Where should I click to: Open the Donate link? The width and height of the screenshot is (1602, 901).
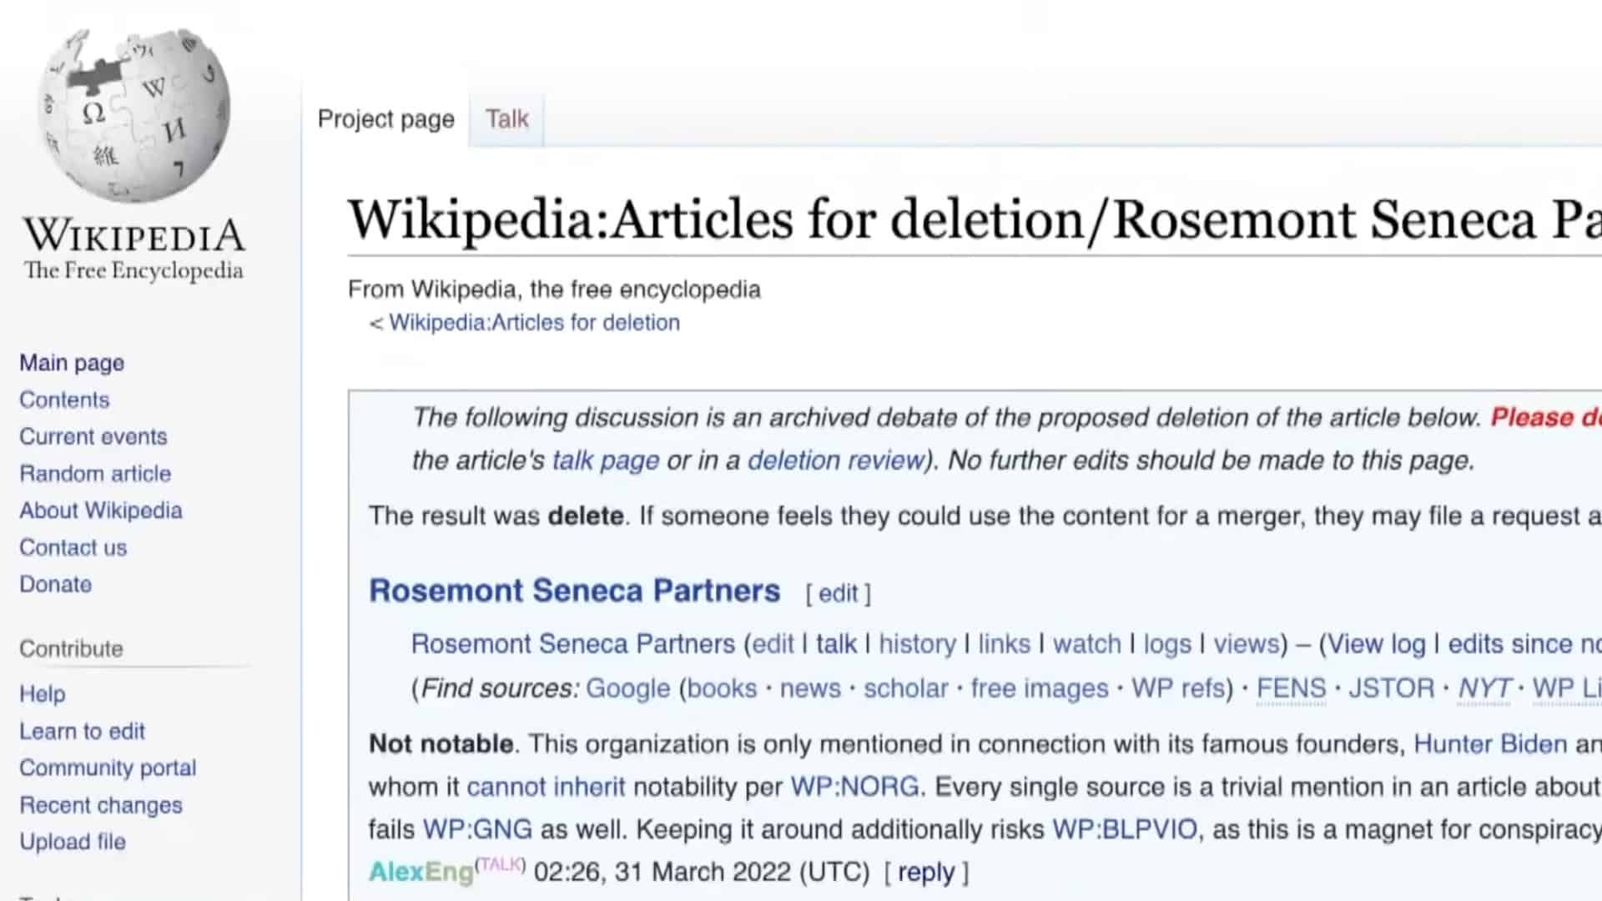56,584
